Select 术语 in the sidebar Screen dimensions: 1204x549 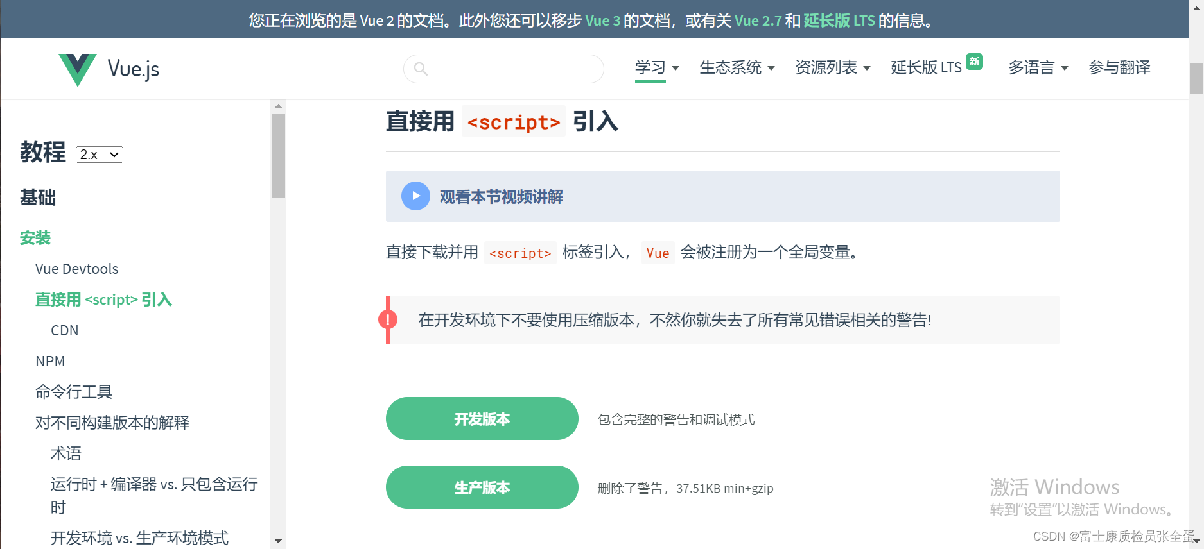click(x=66, y=453)
